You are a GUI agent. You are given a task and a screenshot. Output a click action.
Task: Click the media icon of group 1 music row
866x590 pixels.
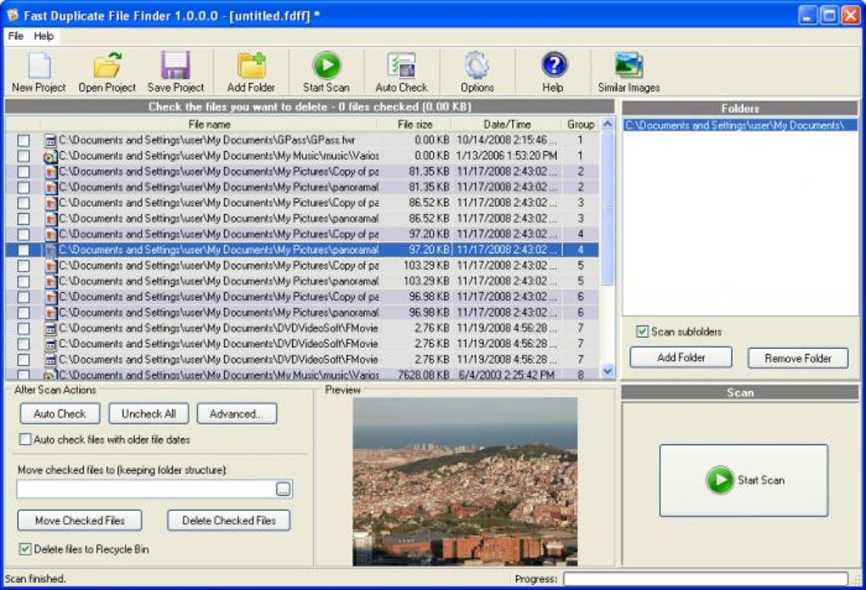pyautogui.click(x=50, y=156)
